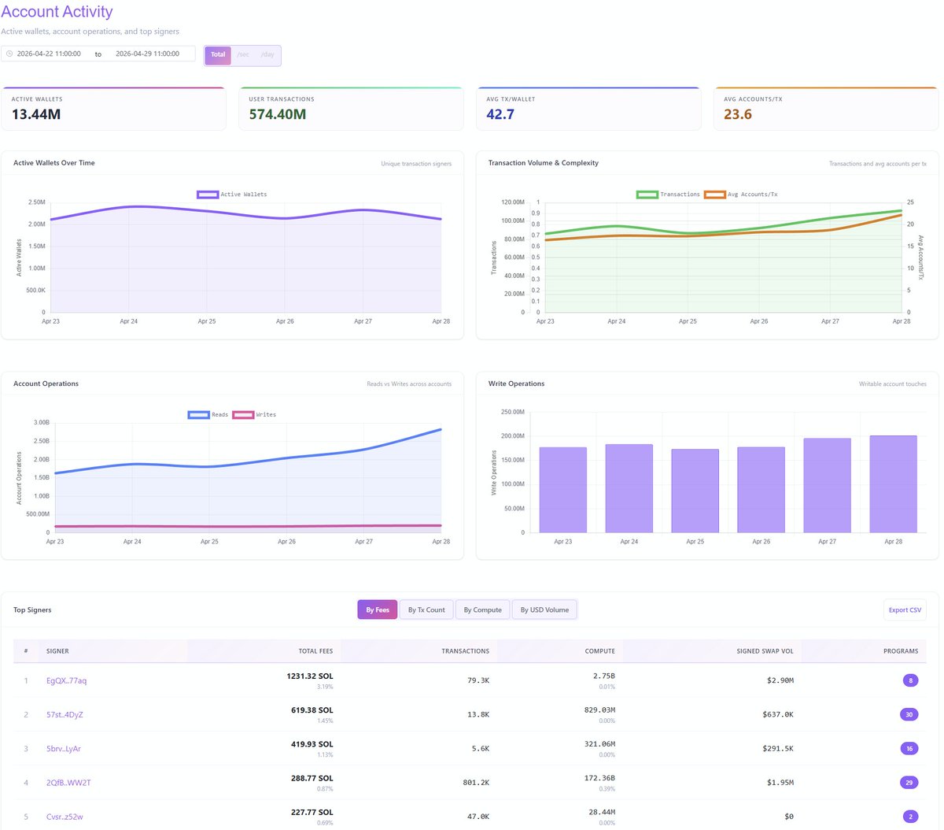The width and height of the screenshot is (944, 830).
Task: Switch the rate mode to /day
Action: point(267,55)
